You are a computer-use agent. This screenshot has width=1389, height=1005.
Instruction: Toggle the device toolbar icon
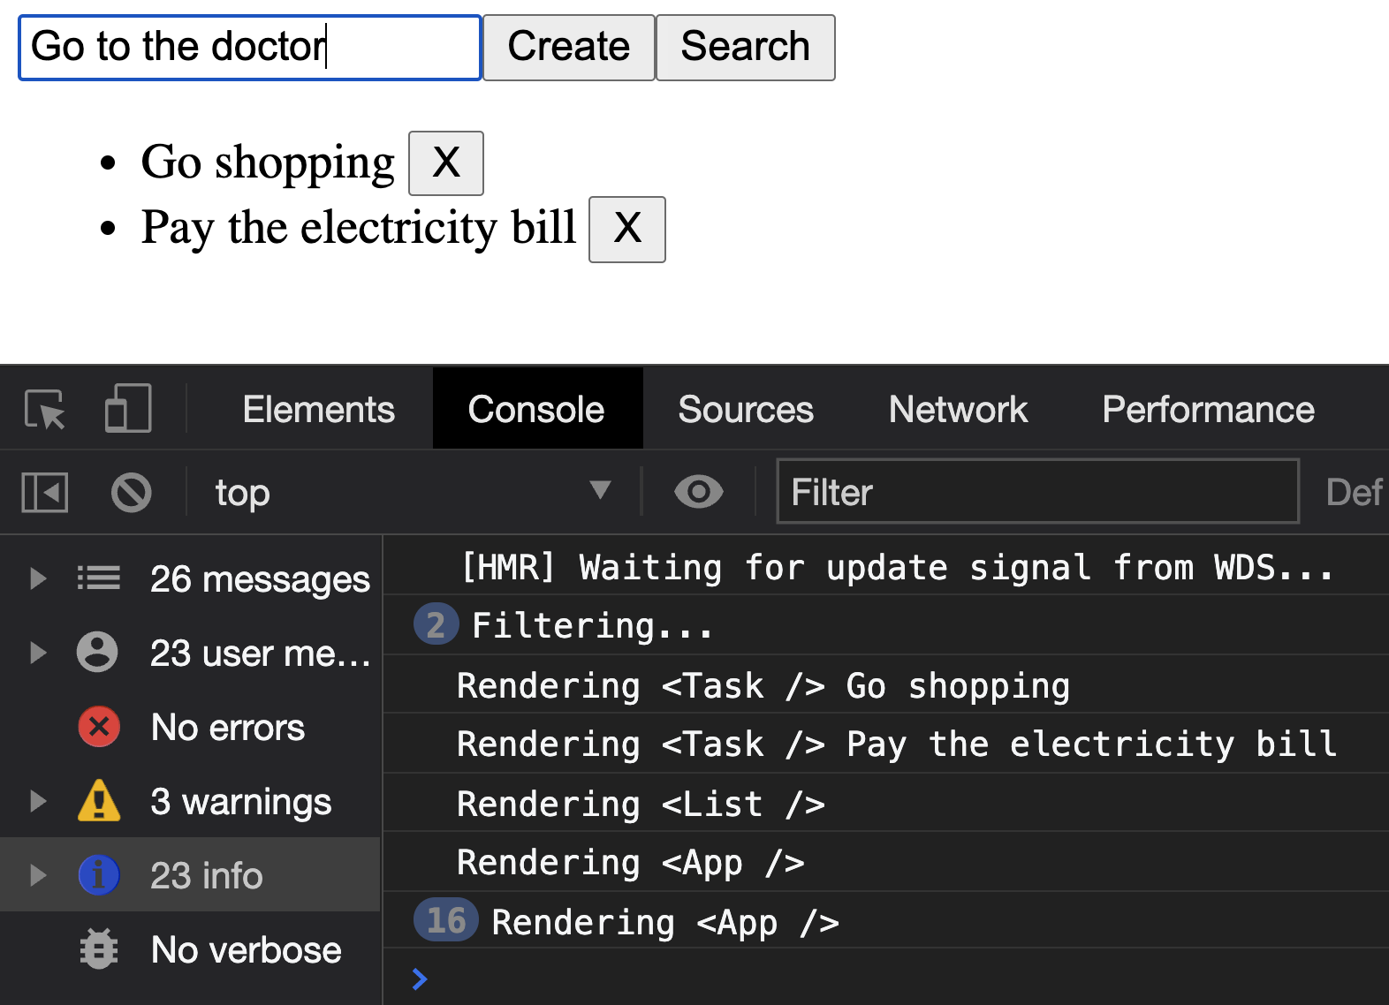click(x=128, y=409)
